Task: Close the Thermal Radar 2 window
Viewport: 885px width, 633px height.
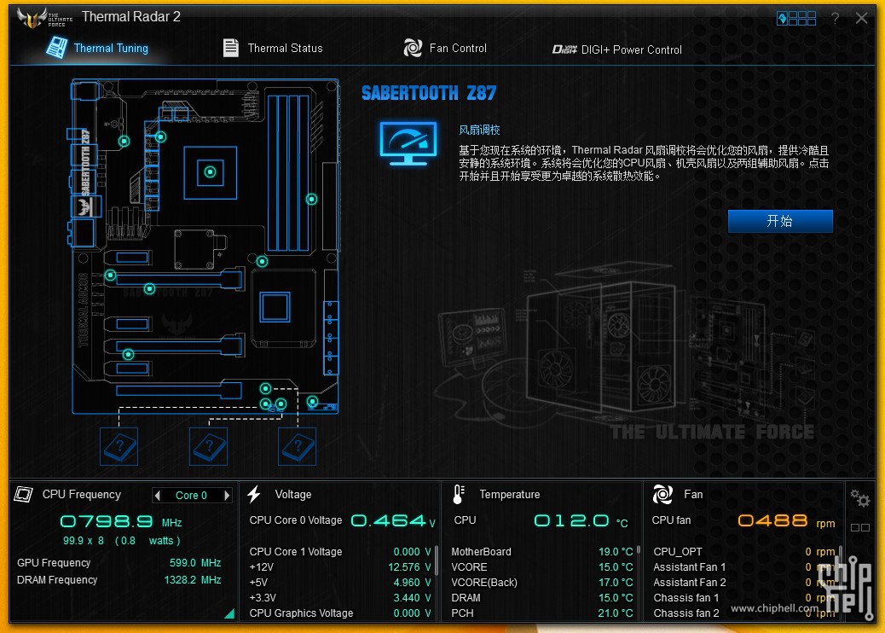Action: click(861, 18)
